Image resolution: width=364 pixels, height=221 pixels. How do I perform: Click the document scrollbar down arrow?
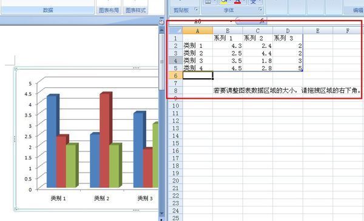click(161, 213)
